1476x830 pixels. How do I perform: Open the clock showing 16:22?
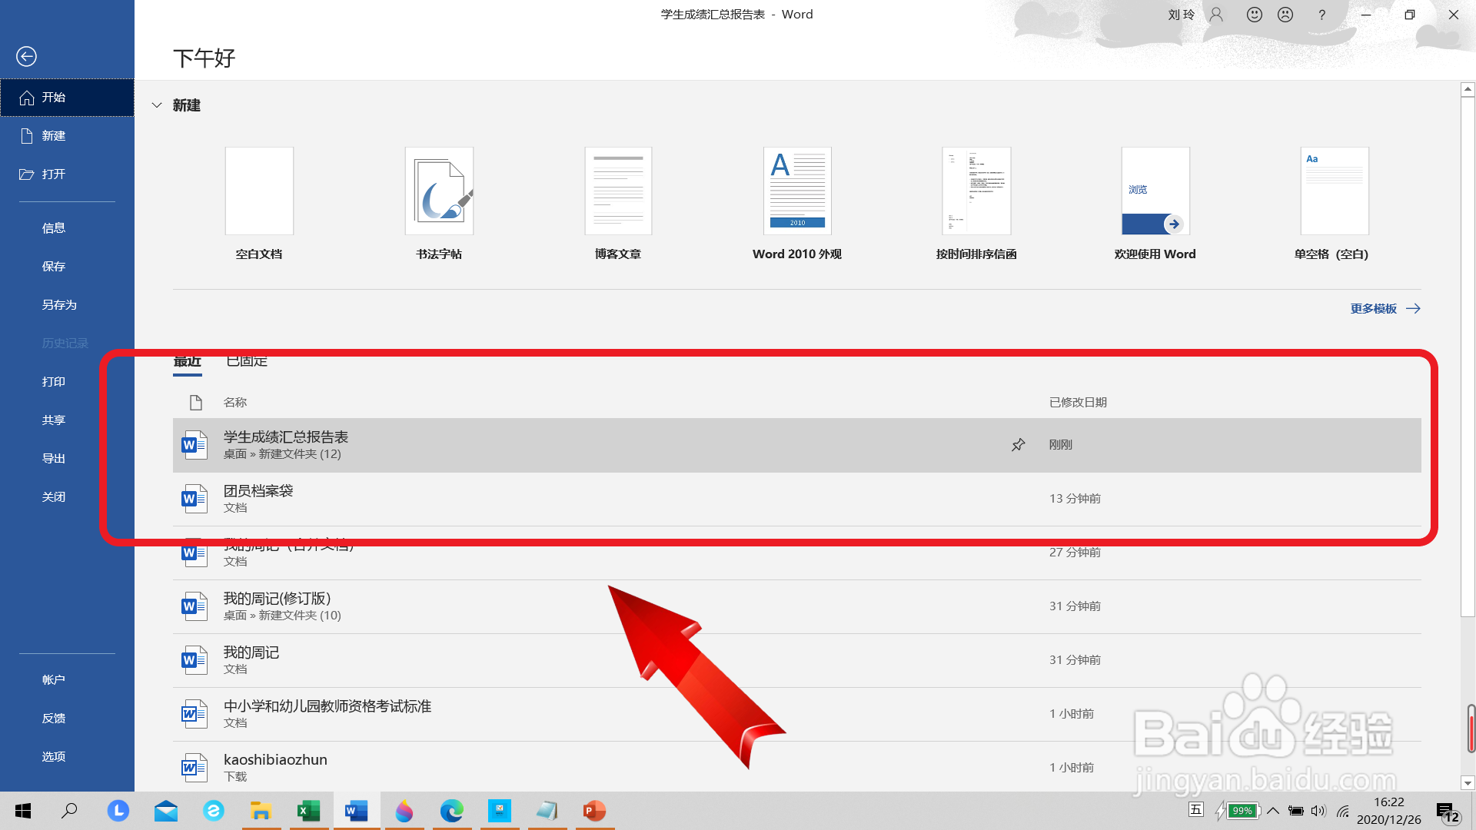click(1389, 811)
